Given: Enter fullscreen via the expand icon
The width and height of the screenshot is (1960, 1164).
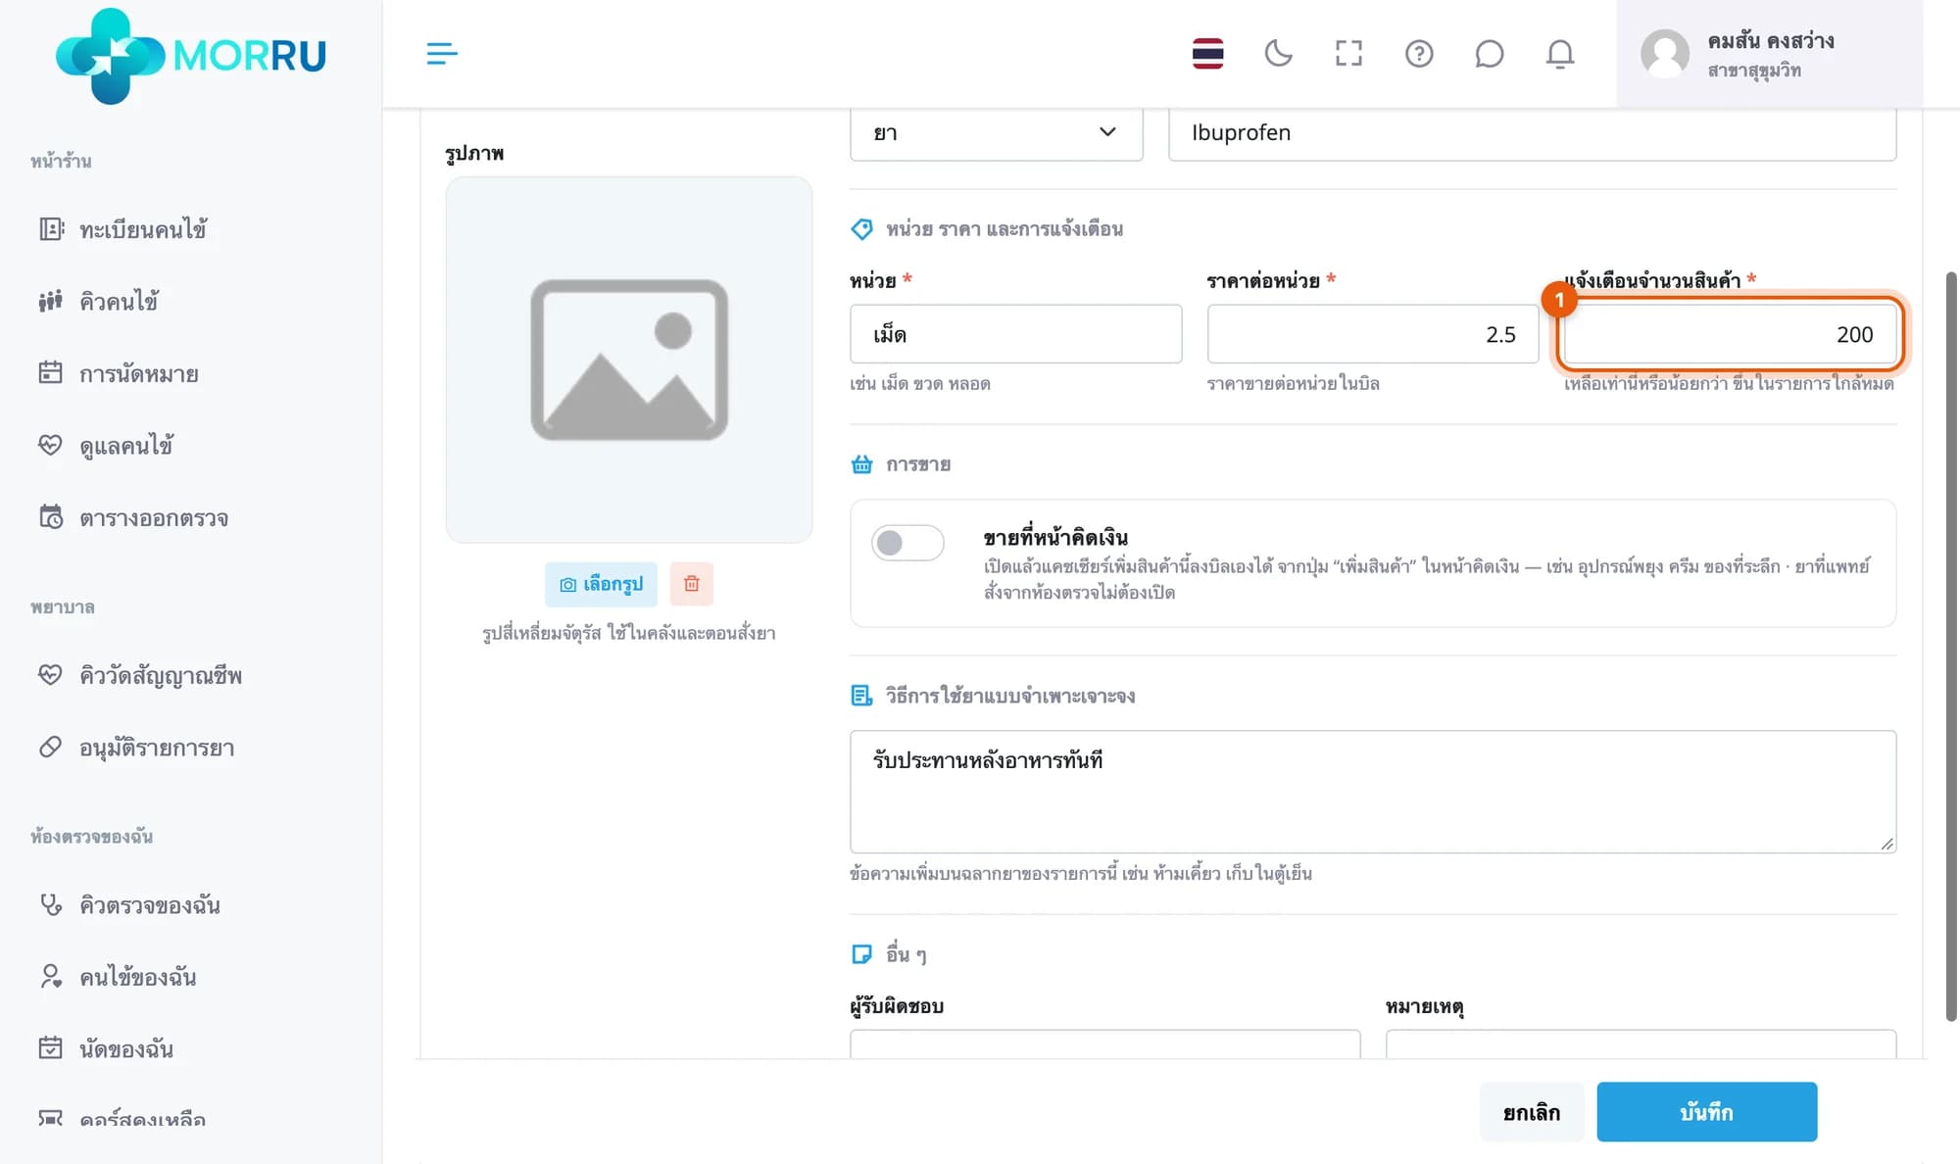Looking at the screenshot, I should (x=1348, y=53).
